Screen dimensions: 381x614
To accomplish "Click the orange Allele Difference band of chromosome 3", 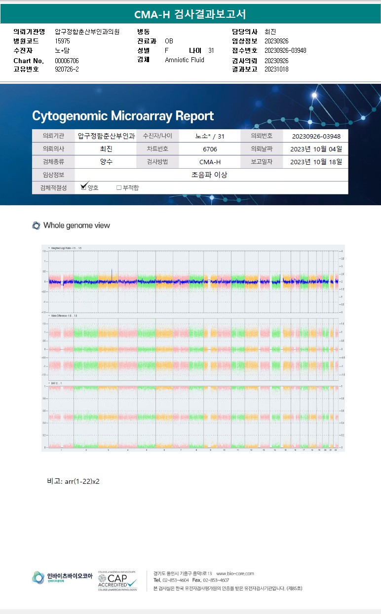I will [108, 349].
